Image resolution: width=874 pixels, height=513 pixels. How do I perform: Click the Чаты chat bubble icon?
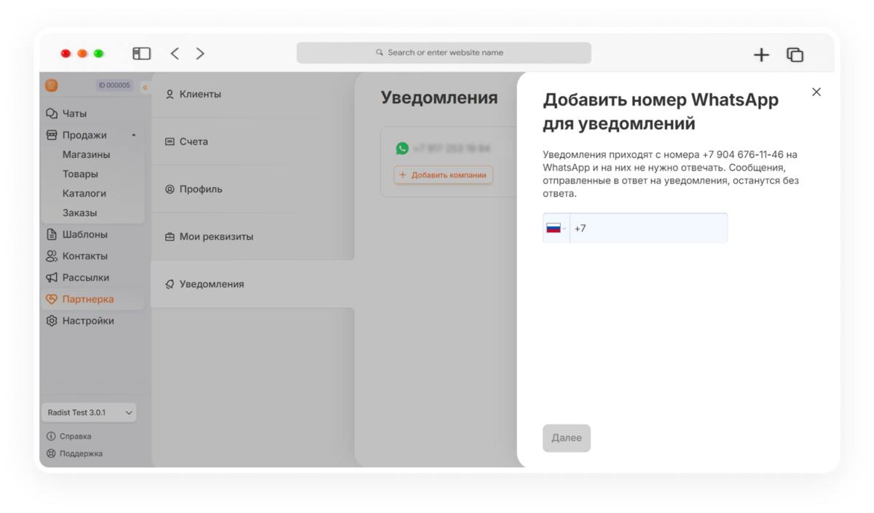(52, 114)
